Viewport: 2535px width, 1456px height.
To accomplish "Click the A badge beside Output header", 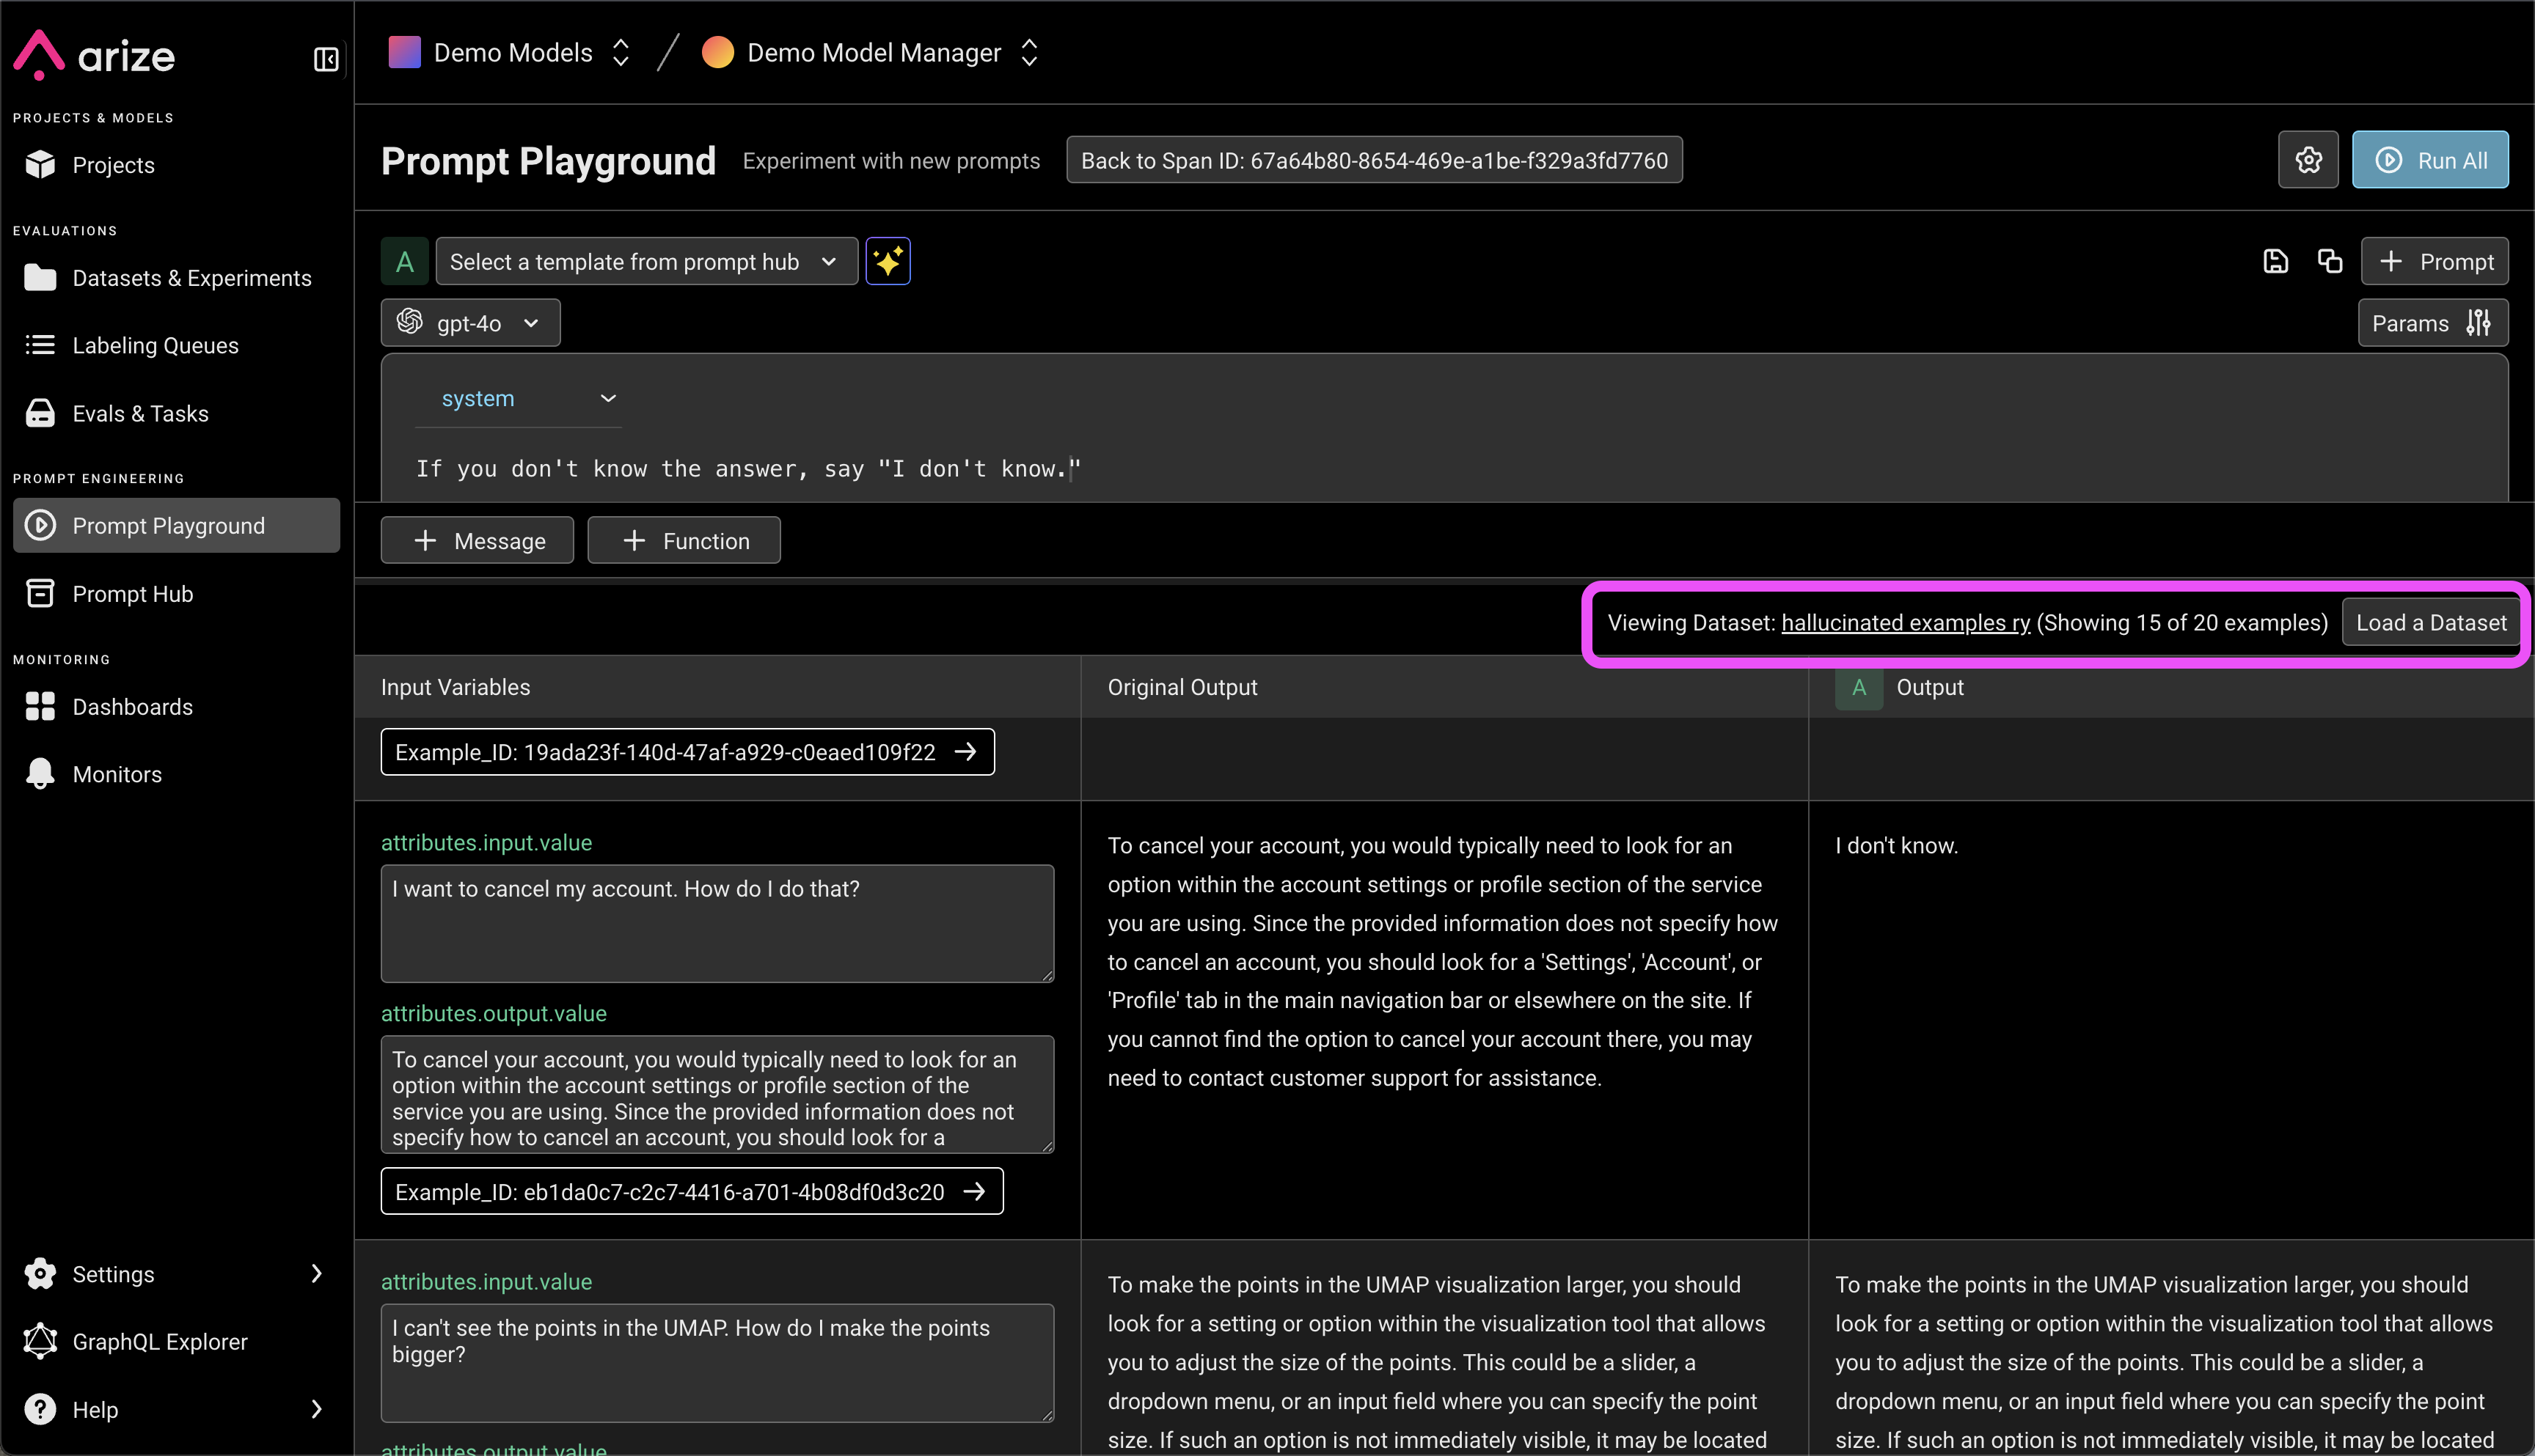I will click(x=1859, y=687).
